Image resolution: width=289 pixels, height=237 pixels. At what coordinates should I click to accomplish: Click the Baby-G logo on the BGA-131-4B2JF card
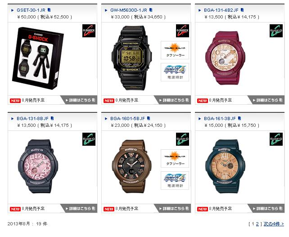click(276, 31)
